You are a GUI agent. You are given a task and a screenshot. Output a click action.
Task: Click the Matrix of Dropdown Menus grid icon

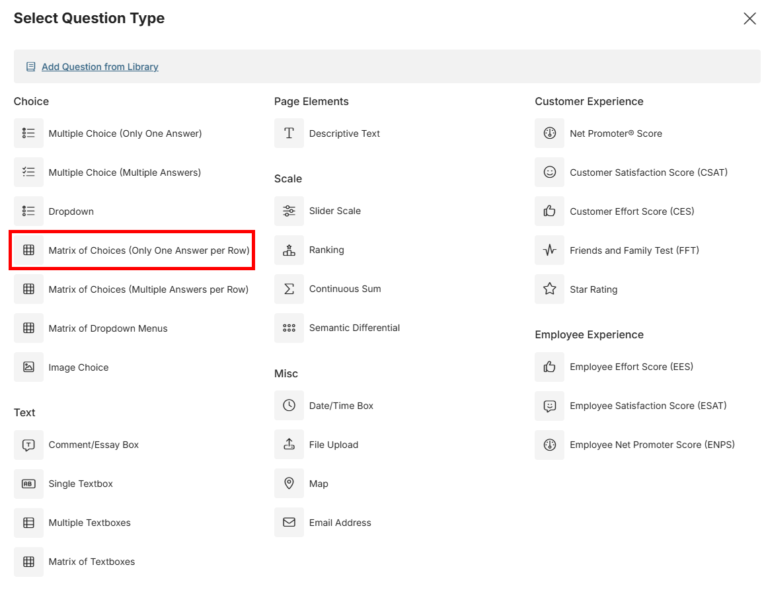(28, 328)
